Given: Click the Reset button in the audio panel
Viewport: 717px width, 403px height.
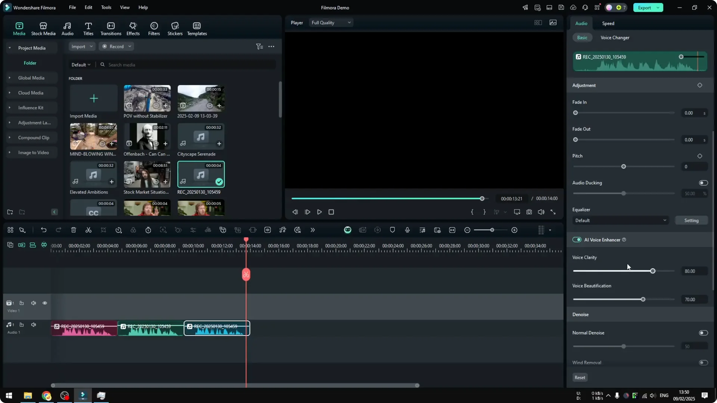Looking at the screenshot, I should point(580,377).
